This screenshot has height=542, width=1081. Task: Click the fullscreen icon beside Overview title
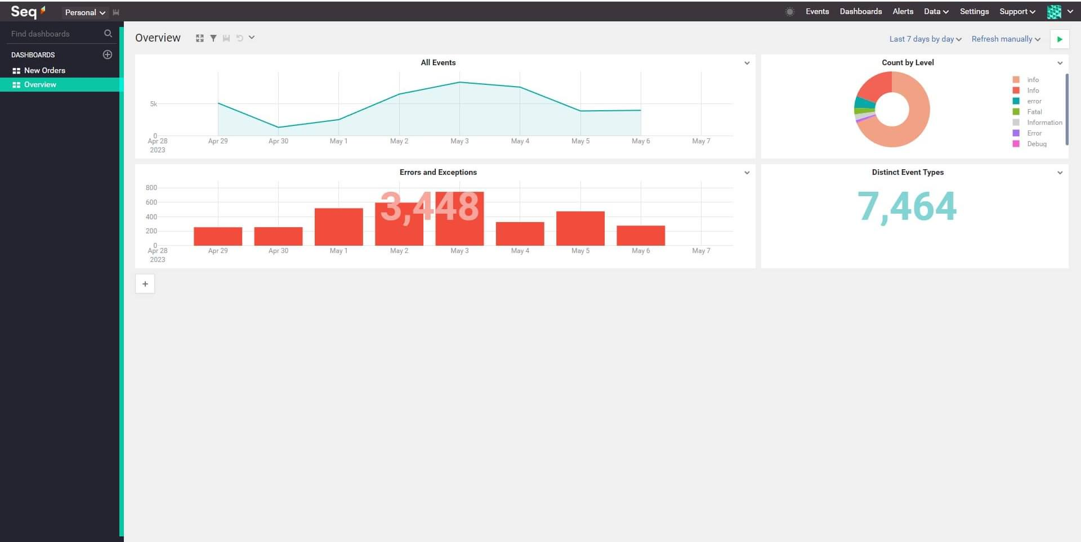click(x=199, y=38)
